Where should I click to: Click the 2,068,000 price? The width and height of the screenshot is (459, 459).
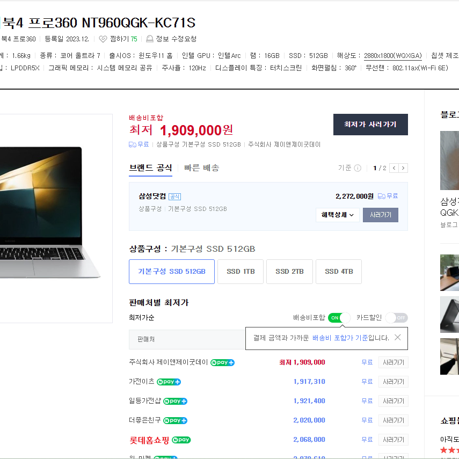click(309, 440)
